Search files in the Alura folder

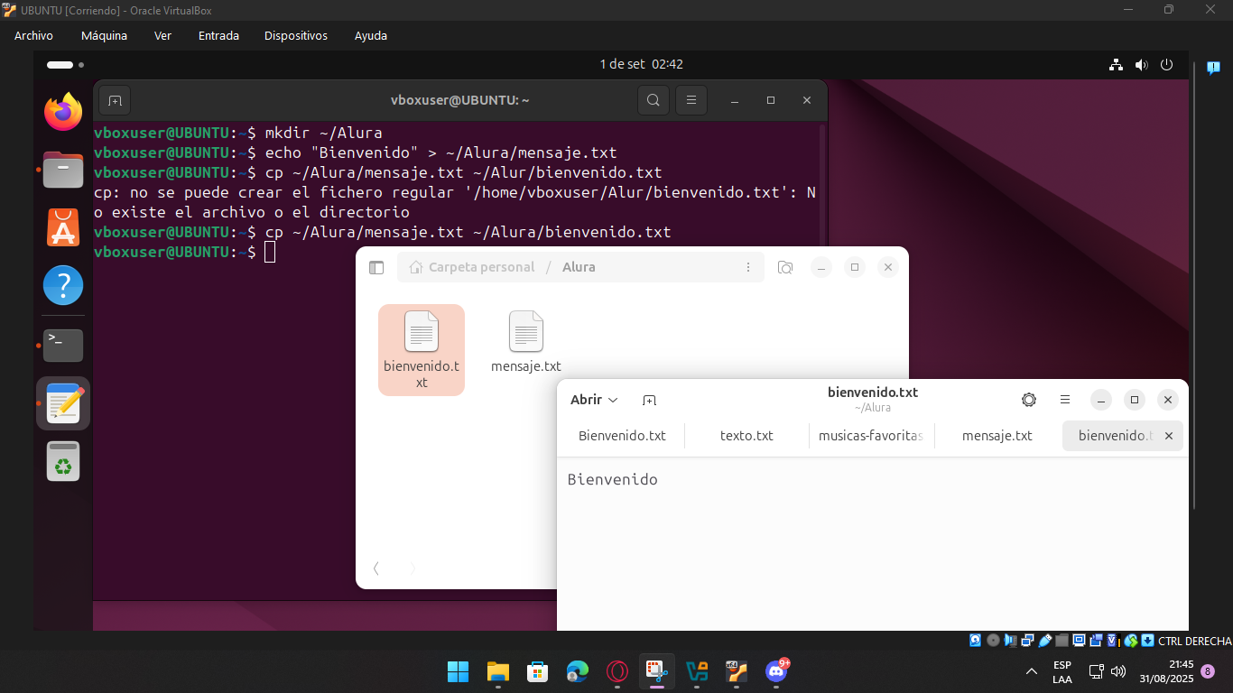[785, 267]
